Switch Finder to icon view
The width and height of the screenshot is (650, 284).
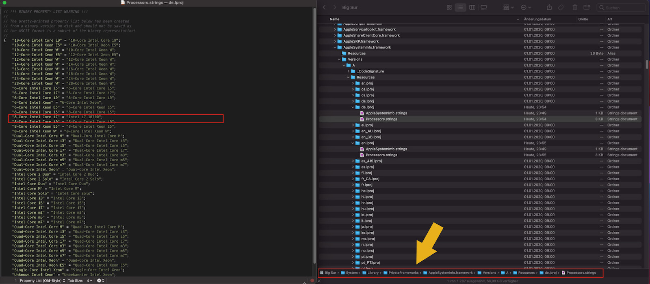449,7
